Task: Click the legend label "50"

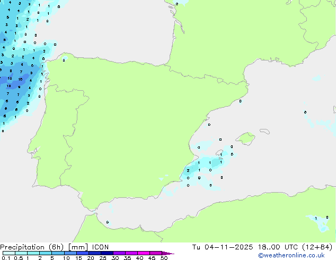Action: (x=164, y=258)
